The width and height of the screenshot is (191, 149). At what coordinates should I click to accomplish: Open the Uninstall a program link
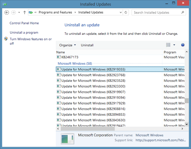24,33
